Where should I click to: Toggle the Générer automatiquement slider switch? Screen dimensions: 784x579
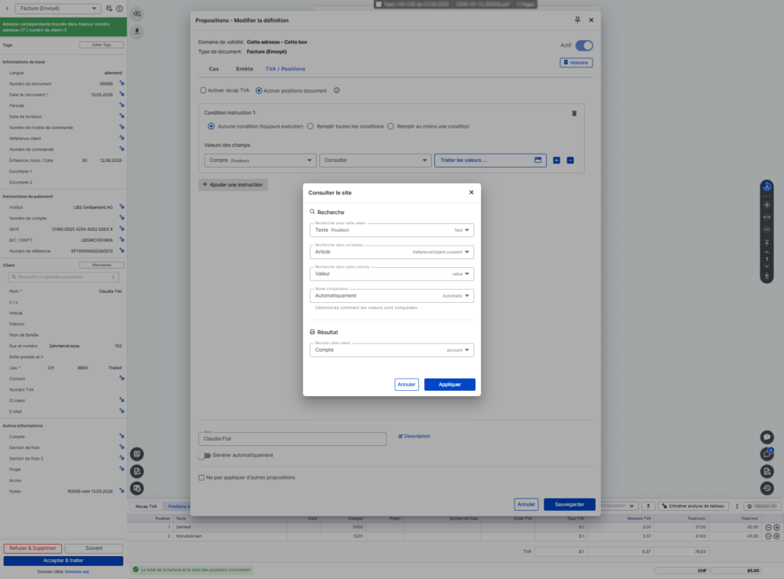204,456
